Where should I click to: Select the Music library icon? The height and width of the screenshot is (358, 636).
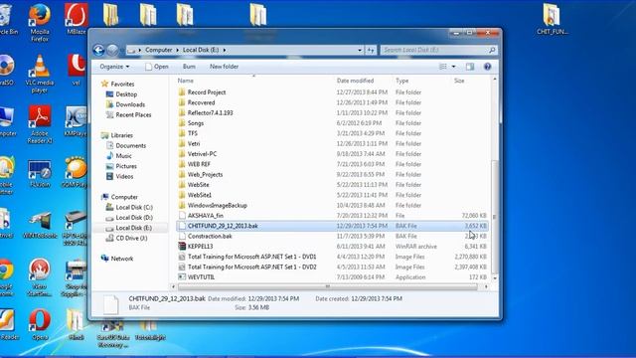[x=109, y=156]
